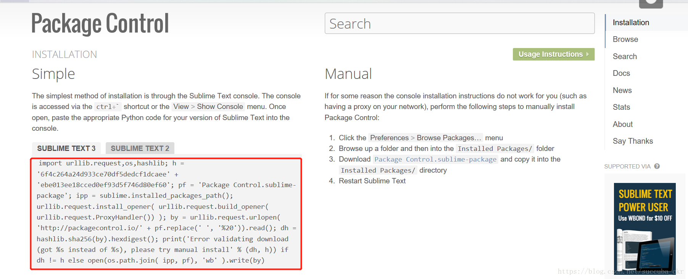Click the 'ctrl+`' shortcut text
The height and width of the screenshot is (279, 688).
pos(108,107)
